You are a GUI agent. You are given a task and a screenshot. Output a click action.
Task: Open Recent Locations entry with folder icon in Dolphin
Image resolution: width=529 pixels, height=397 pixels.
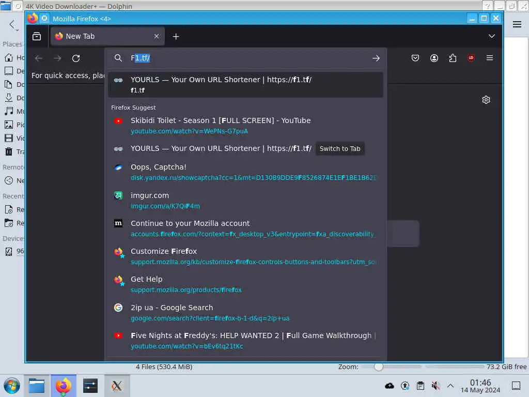[14, 223]
